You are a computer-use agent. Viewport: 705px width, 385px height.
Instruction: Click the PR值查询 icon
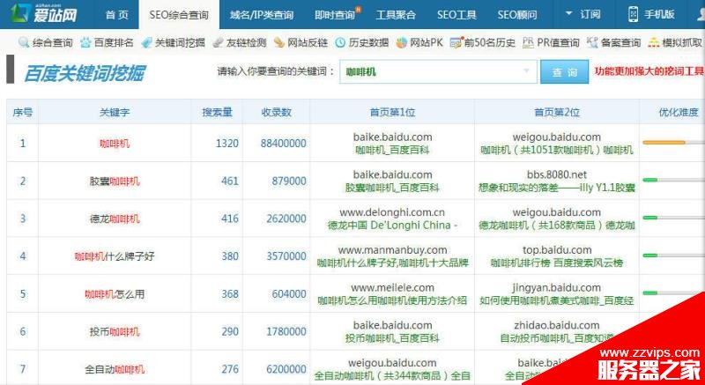click(528, 42)
